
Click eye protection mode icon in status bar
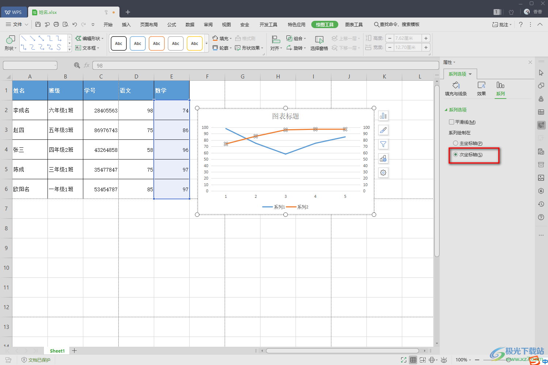pyautogui.click(x=444, y=360)
